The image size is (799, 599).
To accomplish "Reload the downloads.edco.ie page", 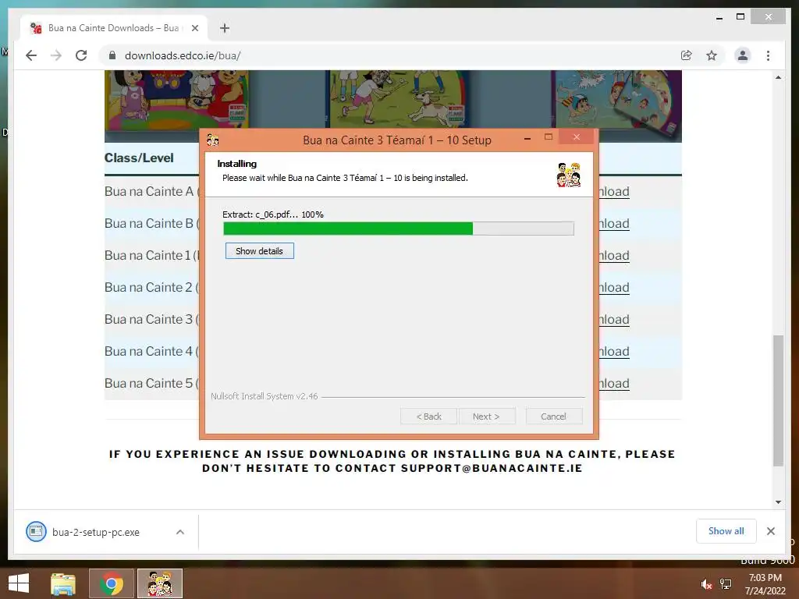I will 81,55.
